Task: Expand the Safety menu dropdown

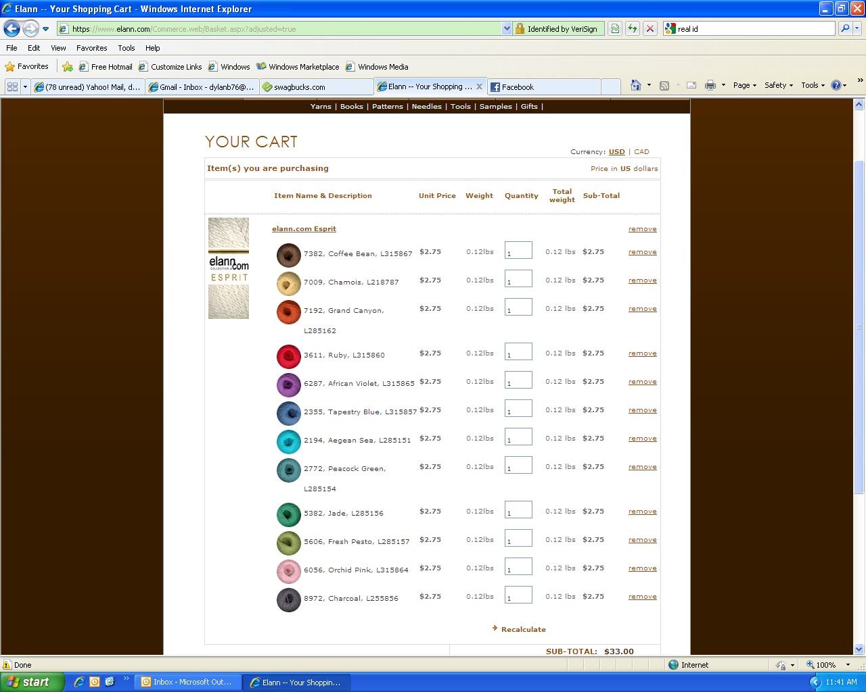Action: pyautogui.click(x=779, y=85)
